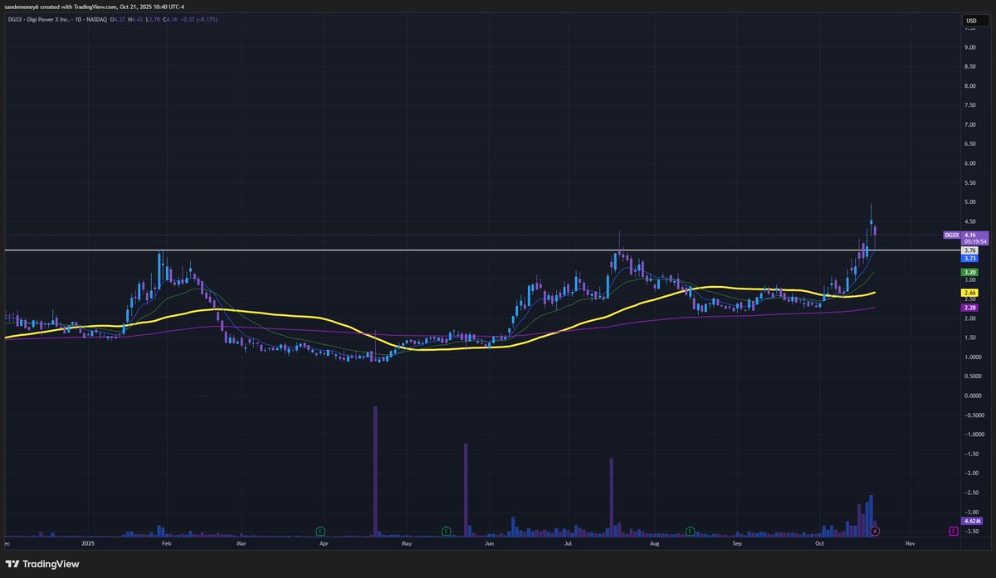Open the NASDAQ exchange label in the legend

click(x=96, y=18)
